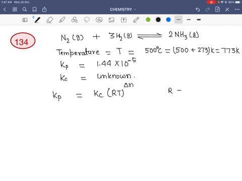Open the more options ellipsis menu

237,10
